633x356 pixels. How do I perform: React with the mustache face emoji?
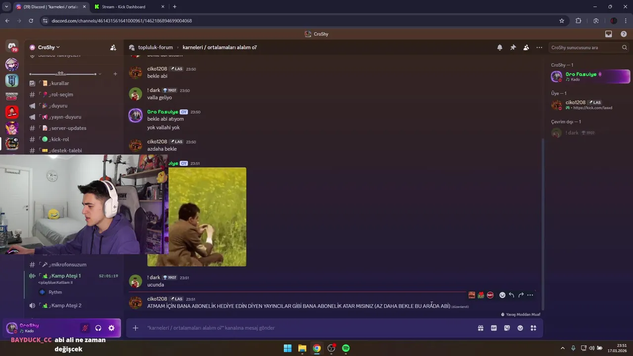point(472,295)
